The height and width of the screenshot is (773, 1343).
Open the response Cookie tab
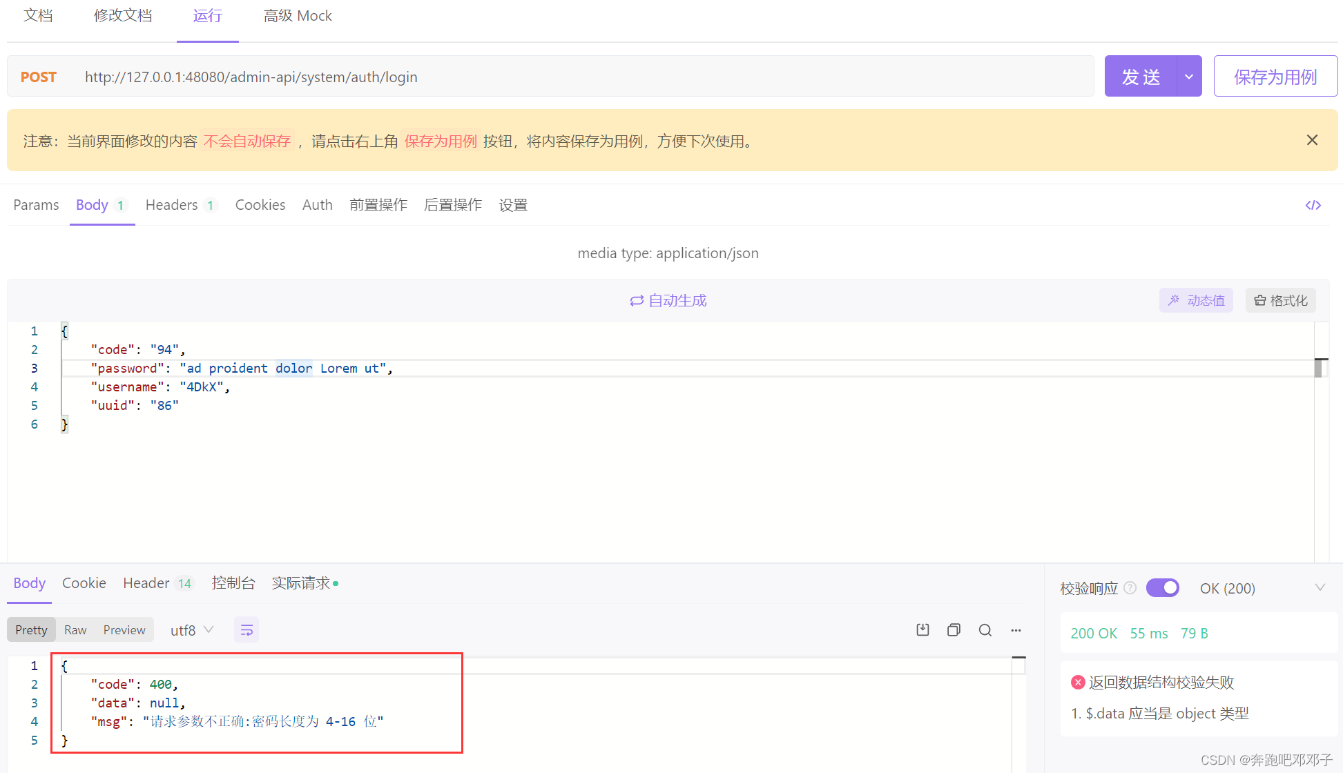(84, 583)
